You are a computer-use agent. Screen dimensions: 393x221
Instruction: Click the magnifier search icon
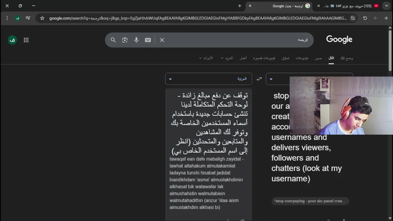113,40
